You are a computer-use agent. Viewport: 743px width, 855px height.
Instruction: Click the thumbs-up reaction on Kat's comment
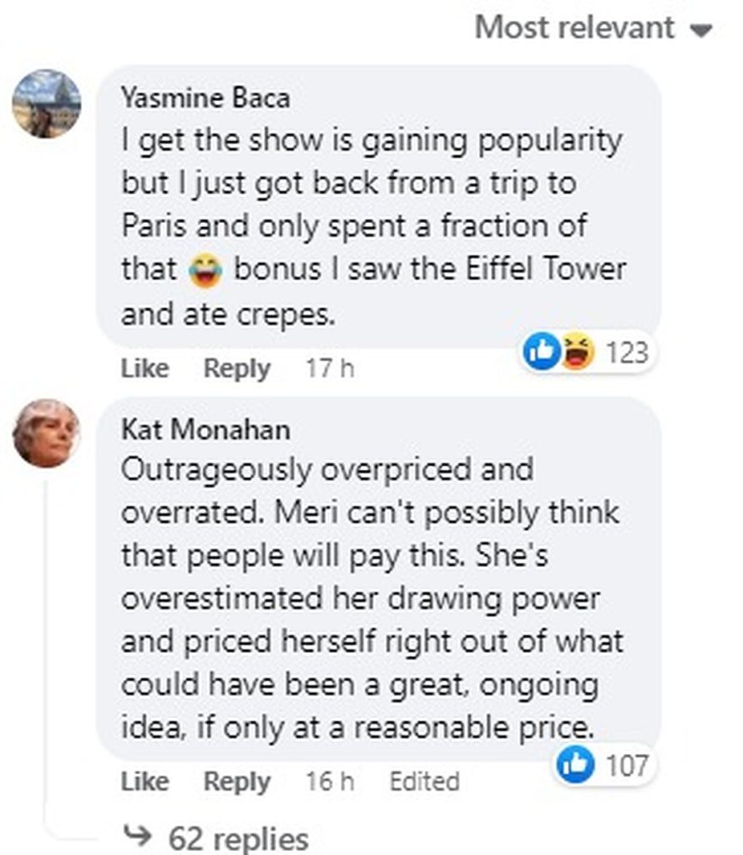tap(577, 766)
